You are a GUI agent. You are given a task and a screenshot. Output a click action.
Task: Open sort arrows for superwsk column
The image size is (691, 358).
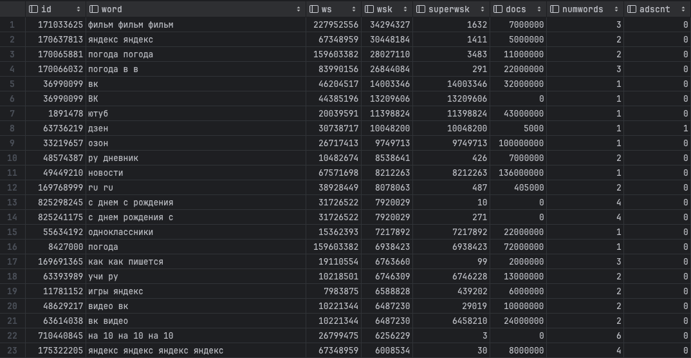point(482,9)
